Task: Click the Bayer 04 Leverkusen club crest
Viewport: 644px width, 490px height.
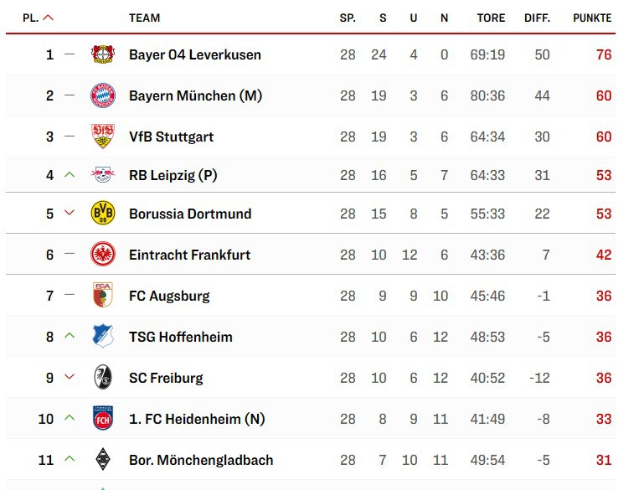Action: point(103,54)
